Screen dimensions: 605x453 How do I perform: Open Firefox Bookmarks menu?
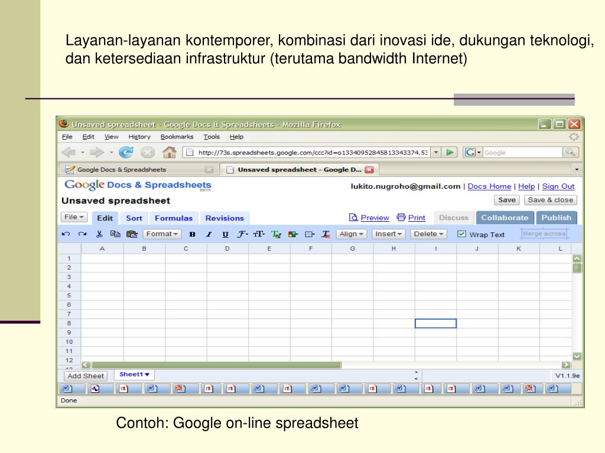point(177,137)
